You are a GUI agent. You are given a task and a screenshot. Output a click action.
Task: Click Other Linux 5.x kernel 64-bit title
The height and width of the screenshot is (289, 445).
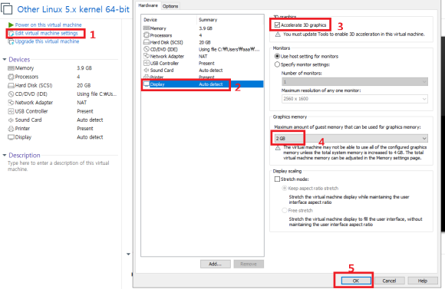click(x=73, y=9)
